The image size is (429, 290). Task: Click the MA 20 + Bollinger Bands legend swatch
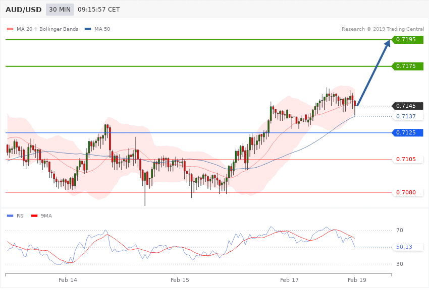(10, 29)
